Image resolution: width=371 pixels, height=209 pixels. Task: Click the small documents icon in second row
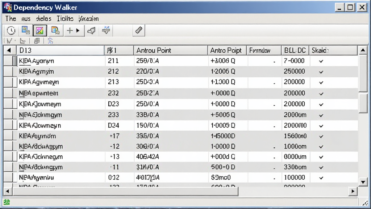[x=37, y=41]
